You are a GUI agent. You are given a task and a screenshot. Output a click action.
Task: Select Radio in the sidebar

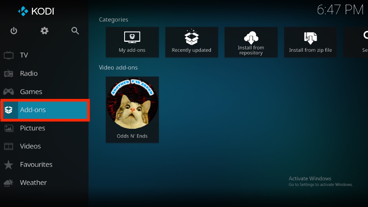[x=44, y=74]
